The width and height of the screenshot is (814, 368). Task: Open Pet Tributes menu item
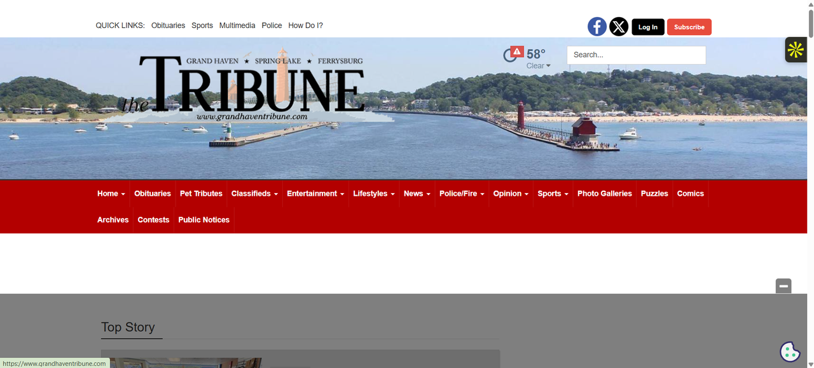tap(201, 194)
